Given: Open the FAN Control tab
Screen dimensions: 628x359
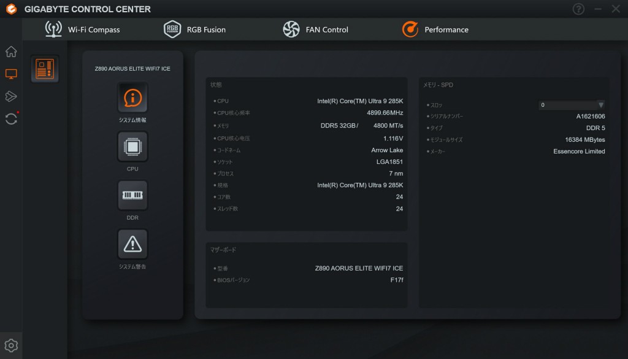Looking at the screenshot, I should point(315,29).
